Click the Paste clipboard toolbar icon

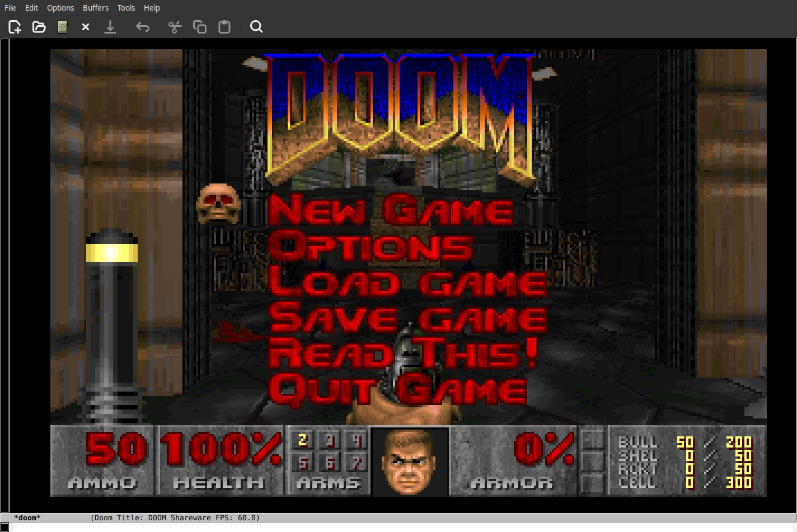(x=224, y=27)
